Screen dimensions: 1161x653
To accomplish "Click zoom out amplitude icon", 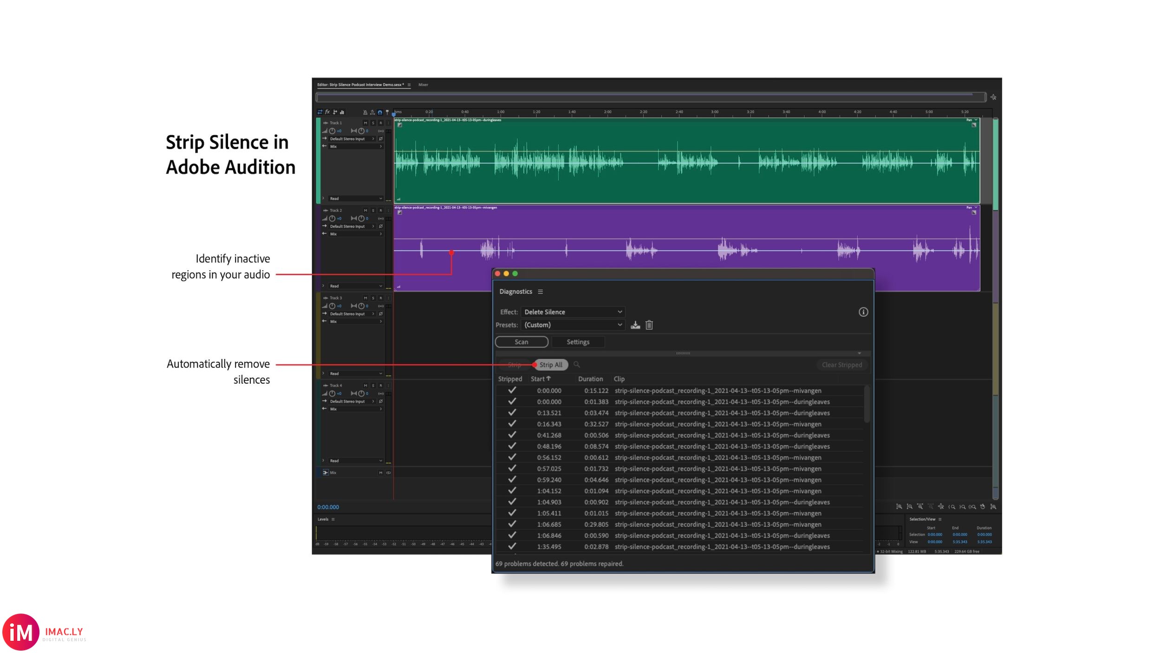I will click(x=909, y=507).
